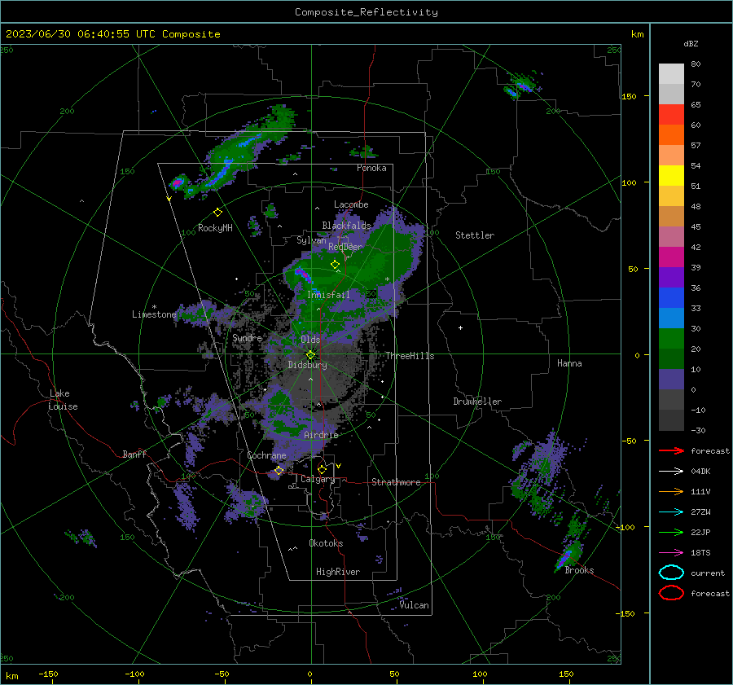Click the yellow radar-center marker above Didsbury
This screenshot has height=685, width=733.
[310, 355]
